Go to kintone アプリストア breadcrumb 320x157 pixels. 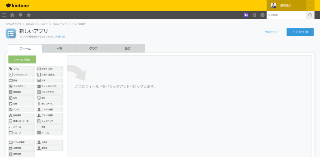(x=37, y=24)
